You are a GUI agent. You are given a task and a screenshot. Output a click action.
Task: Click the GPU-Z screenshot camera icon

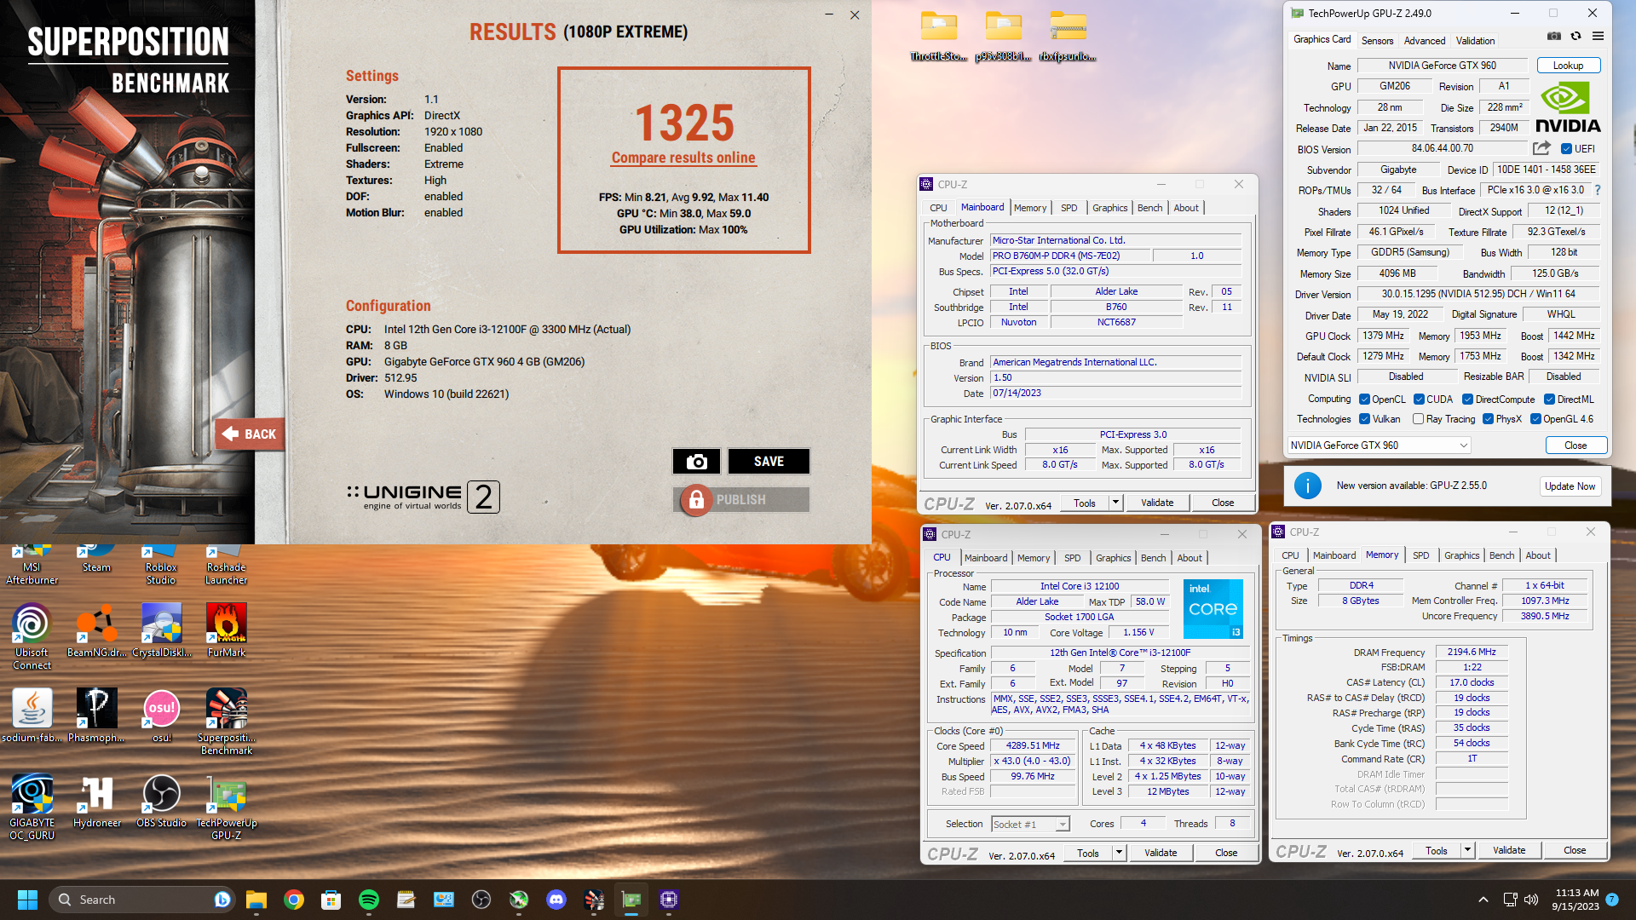coord(1554,36)
